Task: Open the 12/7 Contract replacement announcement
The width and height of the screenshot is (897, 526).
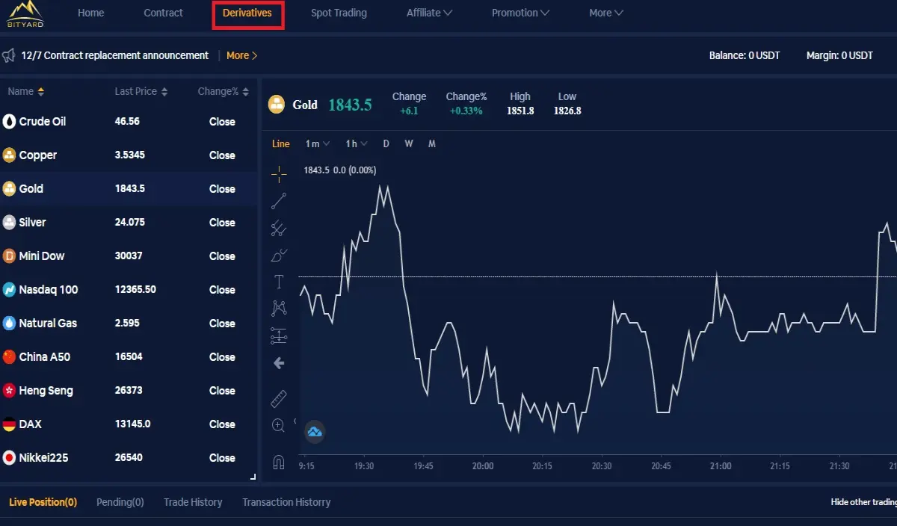Action: point(115,55)
